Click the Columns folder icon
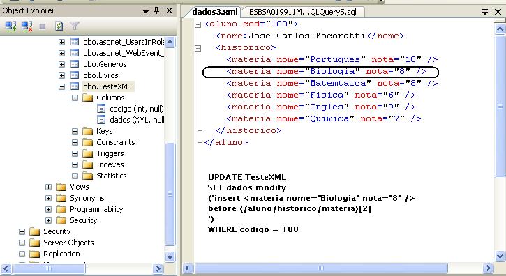 88,98
